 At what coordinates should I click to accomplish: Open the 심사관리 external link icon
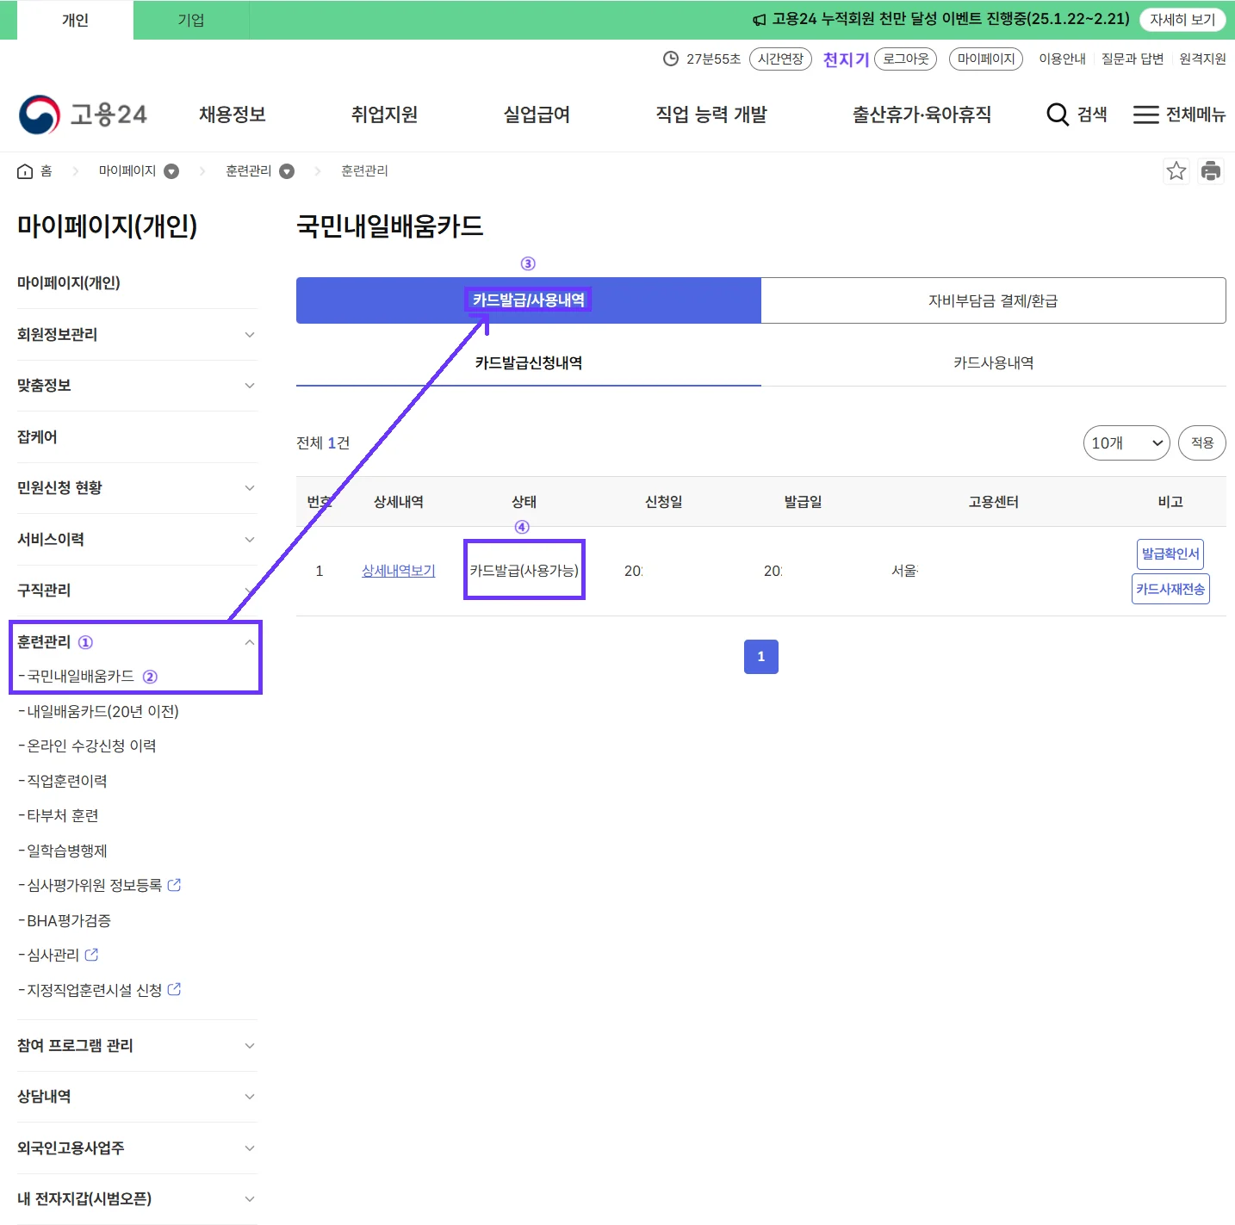[93, 954]
